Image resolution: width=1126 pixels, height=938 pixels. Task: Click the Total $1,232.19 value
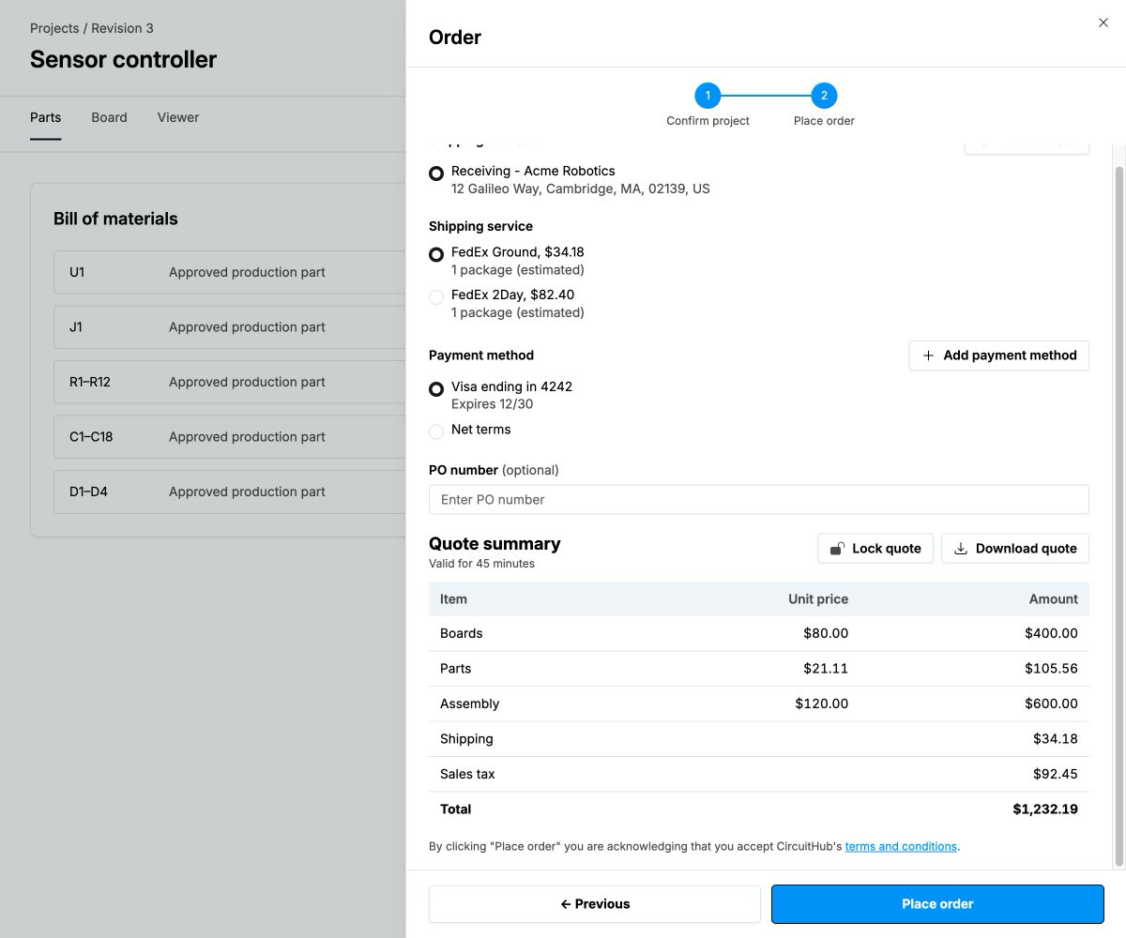pyautogui.click(x=1045, y=809)
